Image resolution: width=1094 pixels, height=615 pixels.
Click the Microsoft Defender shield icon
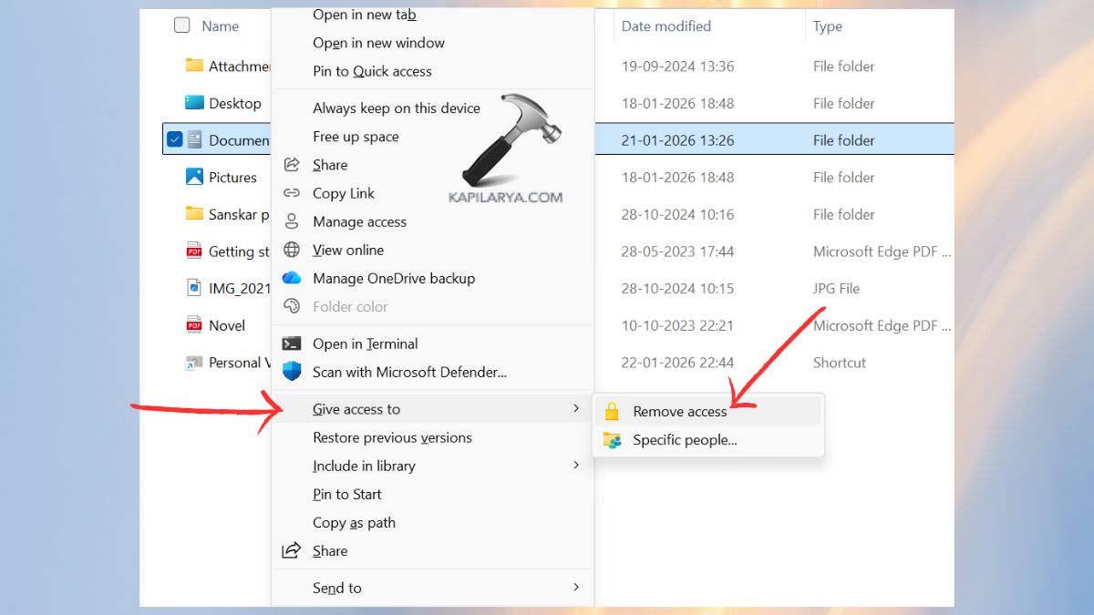click(x=292, y=372)
